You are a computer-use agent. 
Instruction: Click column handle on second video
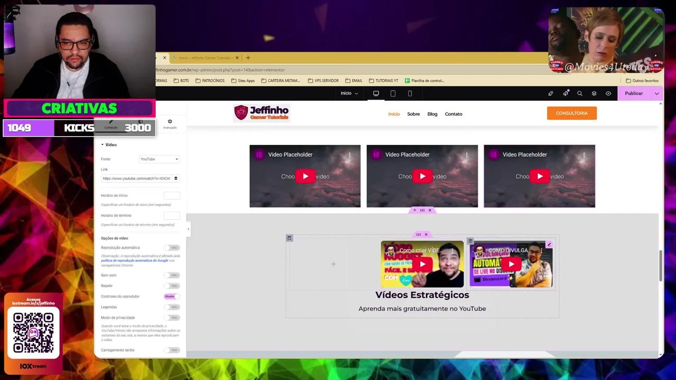470,241
